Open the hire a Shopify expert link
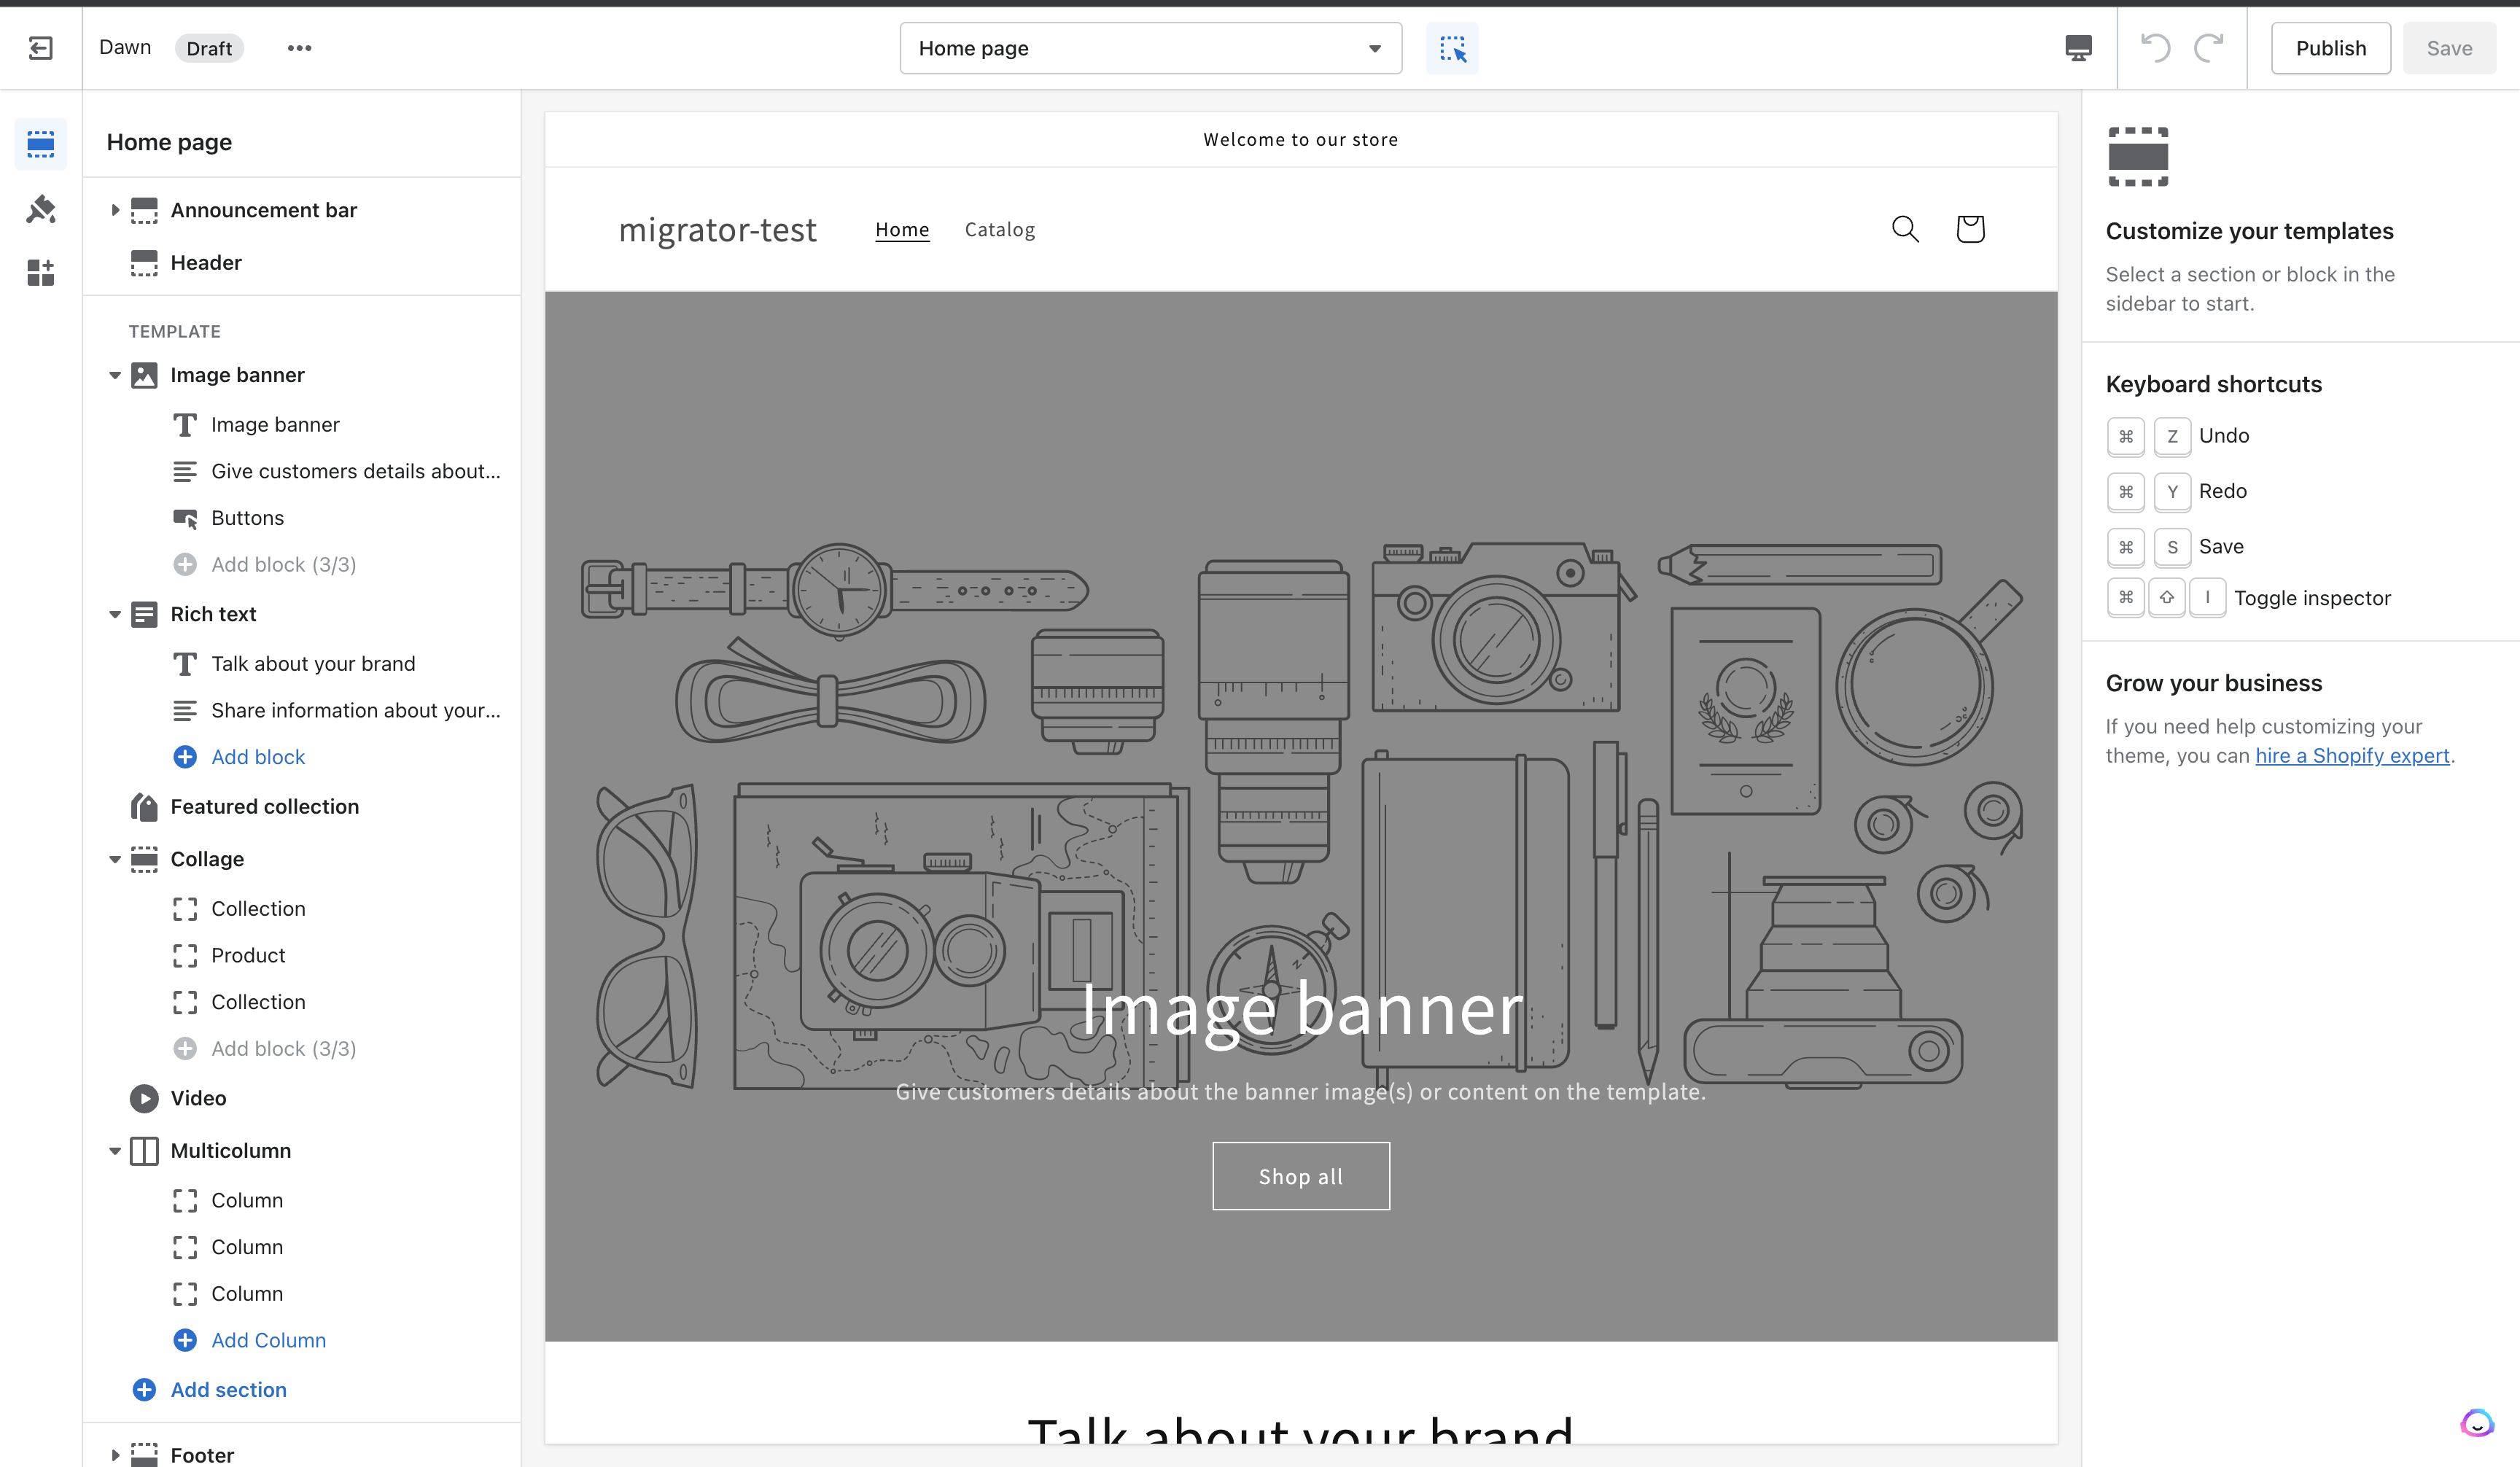The height and width of the screenshot is (1467, 2520). tap(2352, 755)
